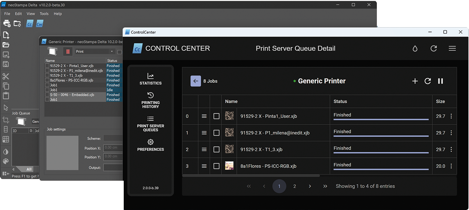469x210 pixels.
Task: Open more options for 8a1Flores job
Action: [451, 166]
